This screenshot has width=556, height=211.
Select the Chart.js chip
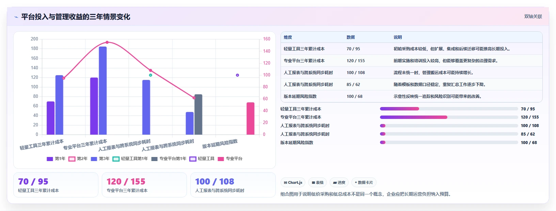[x=293, y=182]
